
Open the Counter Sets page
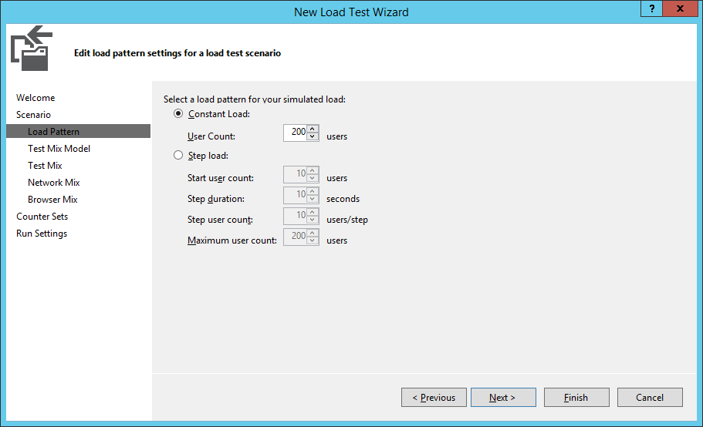click(42, 217)
